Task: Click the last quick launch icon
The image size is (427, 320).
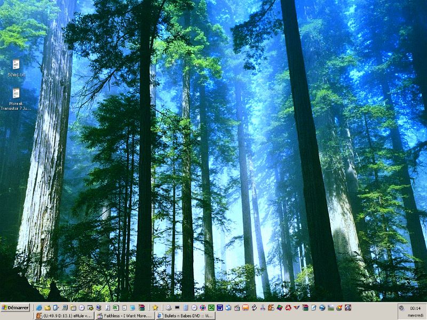Action: (x=348, y=308)
